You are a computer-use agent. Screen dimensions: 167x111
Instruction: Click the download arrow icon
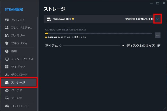point(7,75)
